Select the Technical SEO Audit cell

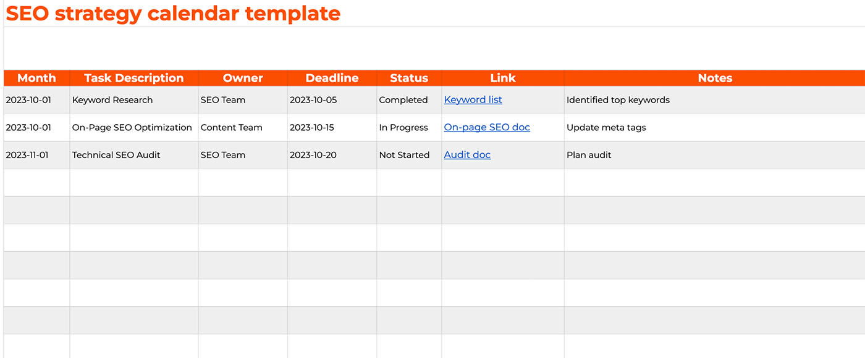click(x=116, y=155)
